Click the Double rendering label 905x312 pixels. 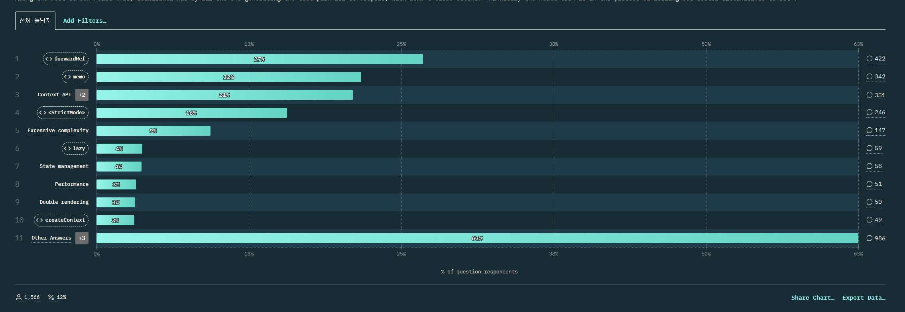(x=64, y=202)
